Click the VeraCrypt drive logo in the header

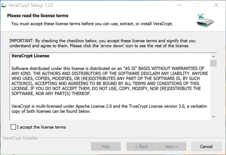tap(205, 20)
